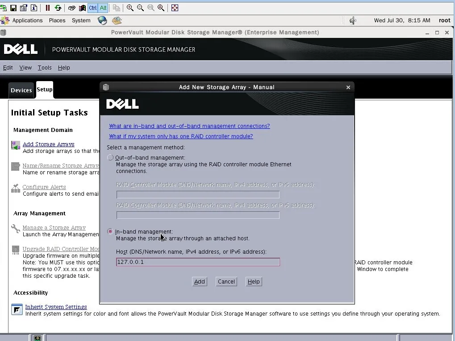Screen dimensions: 455x341
Task: Click the Configure Alerts icon
Action: [15, 188]
